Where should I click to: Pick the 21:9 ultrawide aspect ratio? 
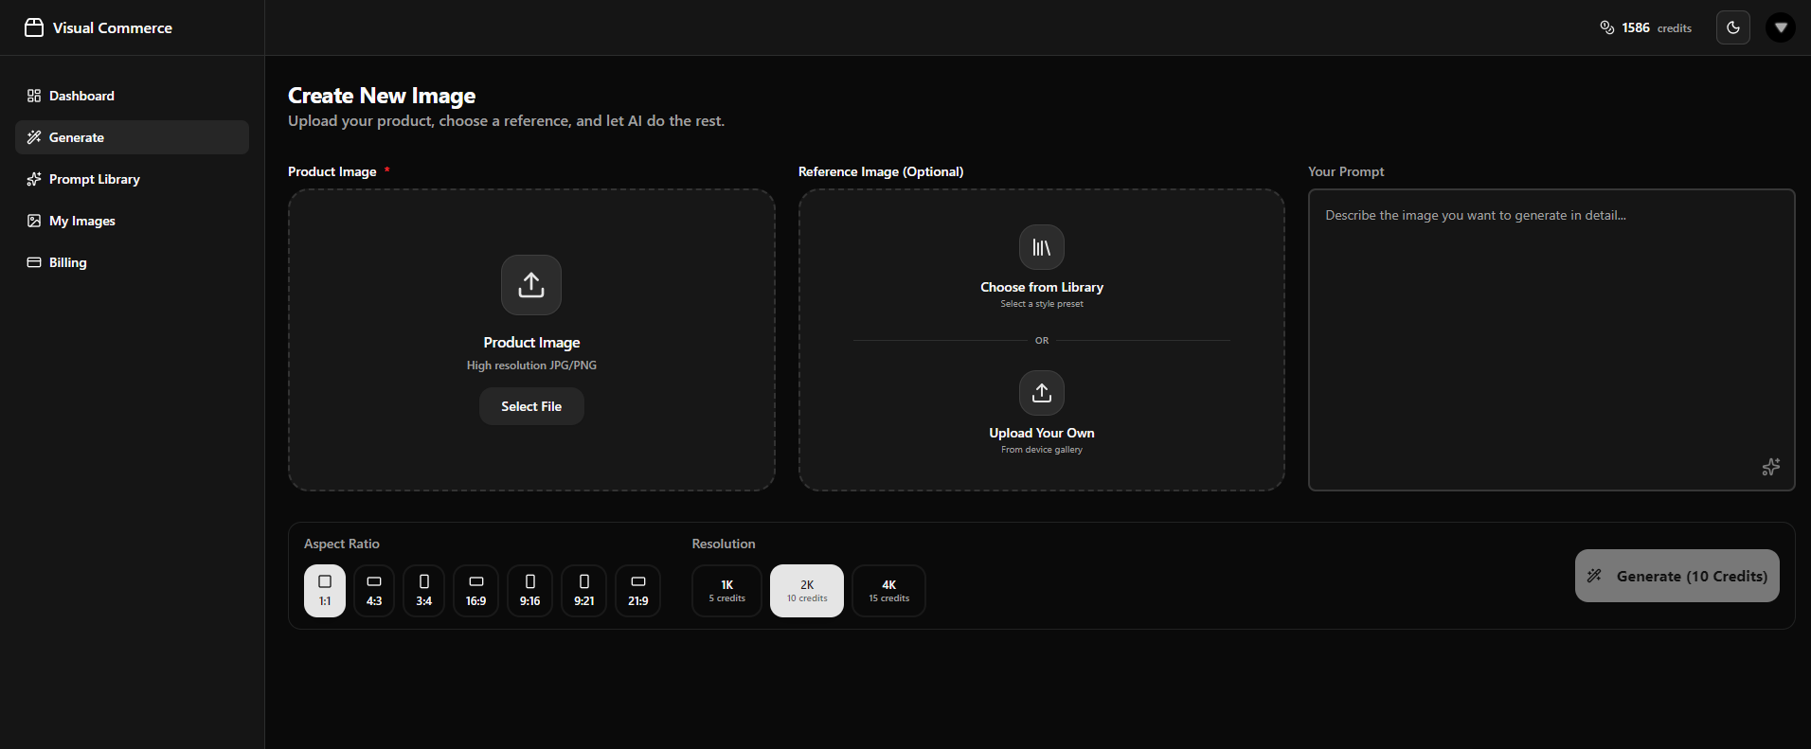click(x=638, y=591)
